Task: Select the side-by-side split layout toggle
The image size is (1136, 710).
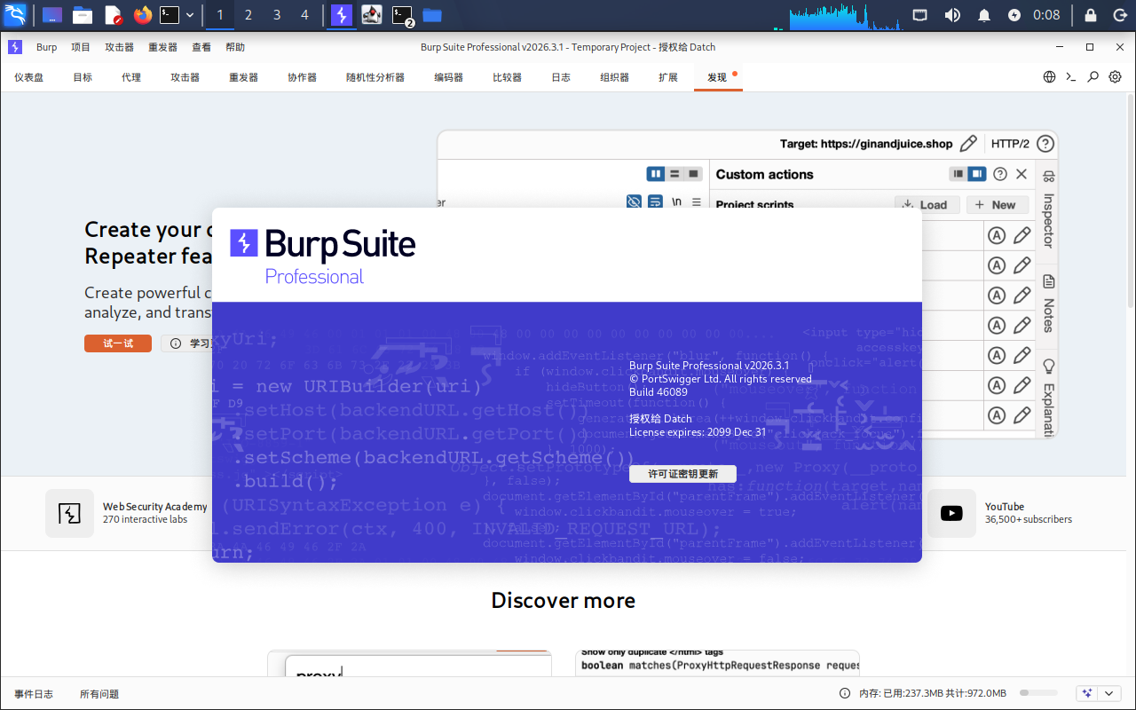Action: tap(656, 174)
